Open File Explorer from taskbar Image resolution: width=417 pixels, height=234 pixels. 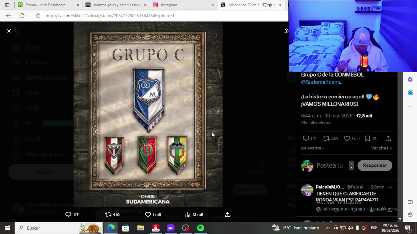click(141, 228)
